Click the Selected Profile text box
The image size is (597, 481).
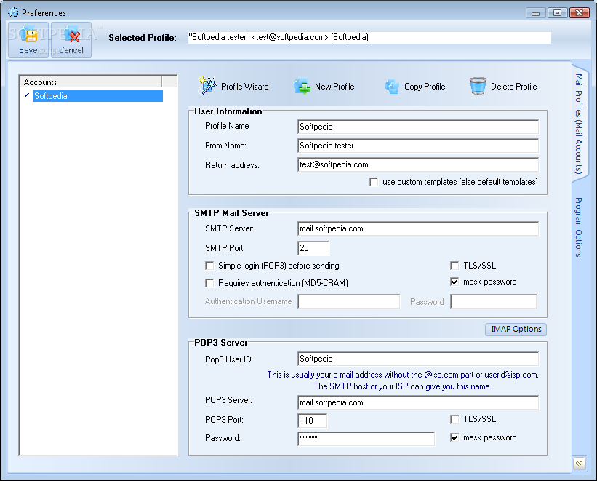pos(369,37)
